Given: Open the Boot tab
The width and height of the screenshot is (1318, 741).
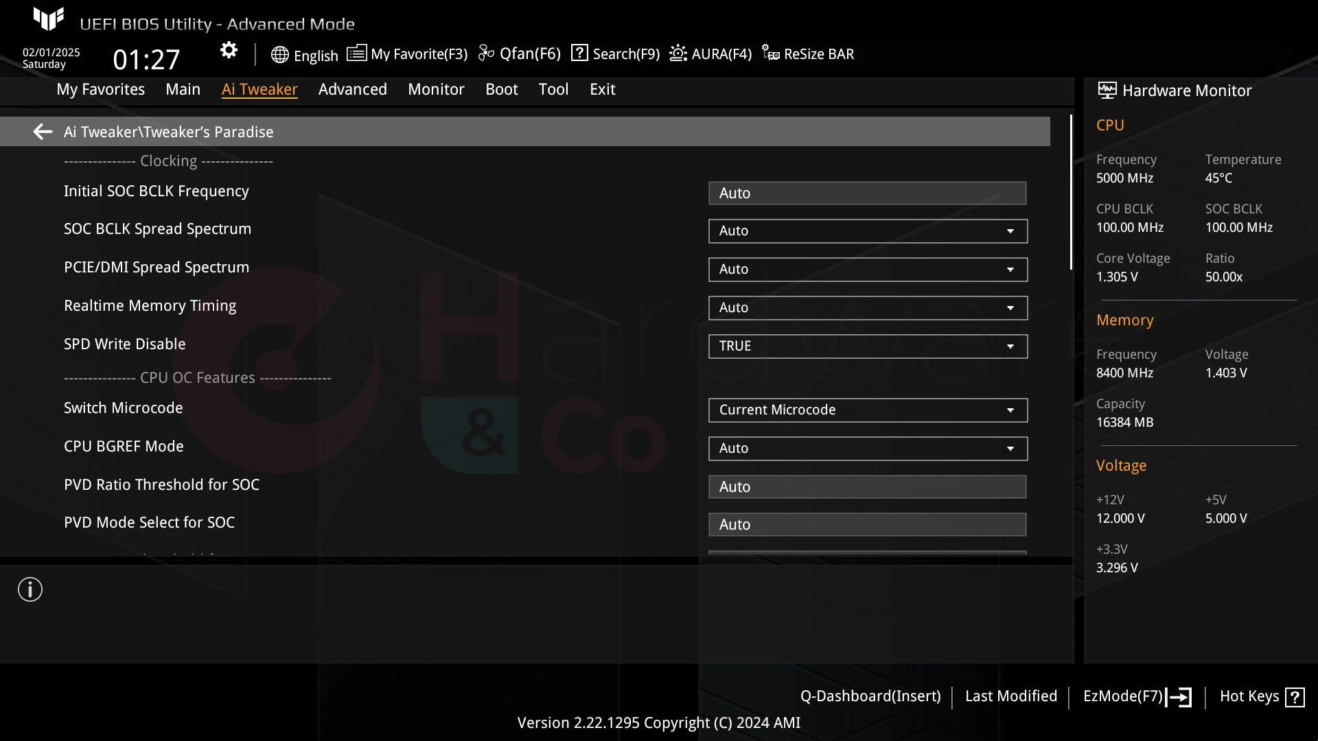Looking at the screenshot, I should point(502,89).
